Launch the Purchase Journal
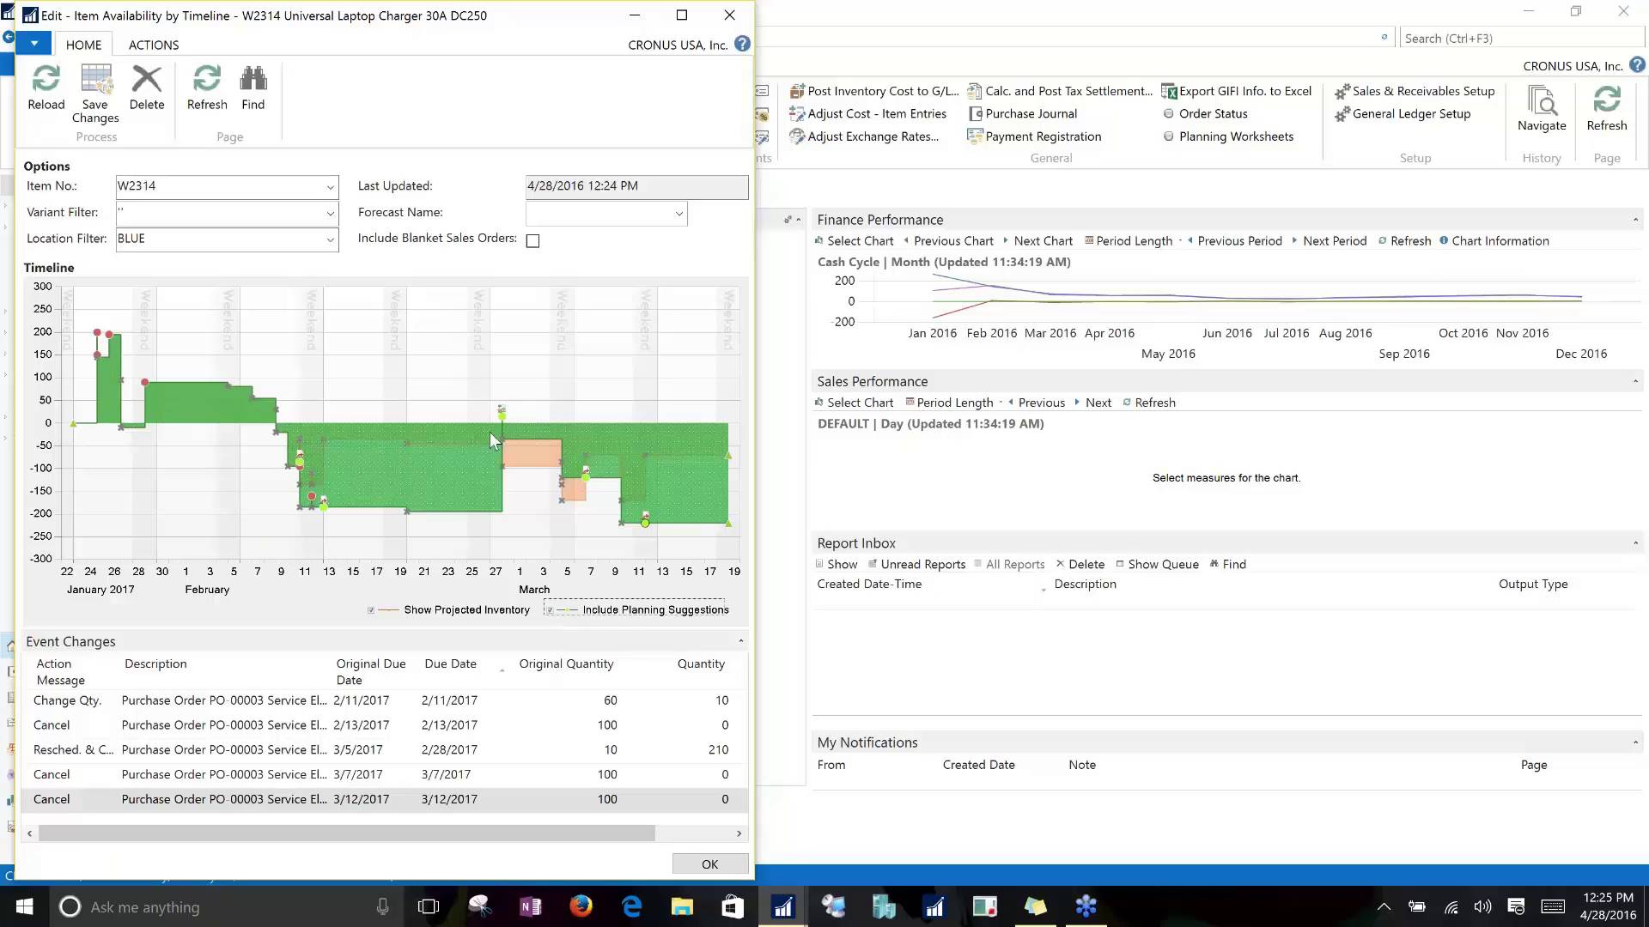The width and height of the screenshot is (1649, 927). click(x=1030, y=112)
